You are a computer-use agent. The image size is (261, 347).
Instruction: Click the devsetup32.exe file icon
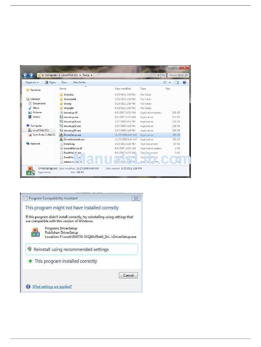tap(61, 126)
